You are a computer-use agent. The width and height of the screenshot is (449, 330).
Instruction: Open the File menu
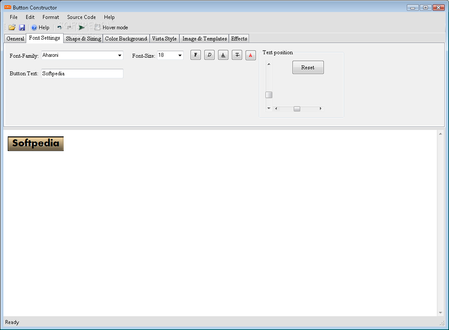tap(14, 17)
